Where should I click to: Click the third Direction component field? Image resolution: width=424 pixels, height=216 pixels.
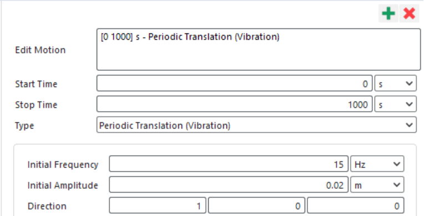(x=356, y=205)
